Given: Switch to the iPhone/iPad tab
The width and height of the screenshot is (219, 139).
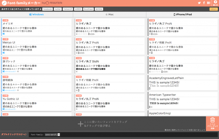Looking at the screenshot, I should [183, 14].
